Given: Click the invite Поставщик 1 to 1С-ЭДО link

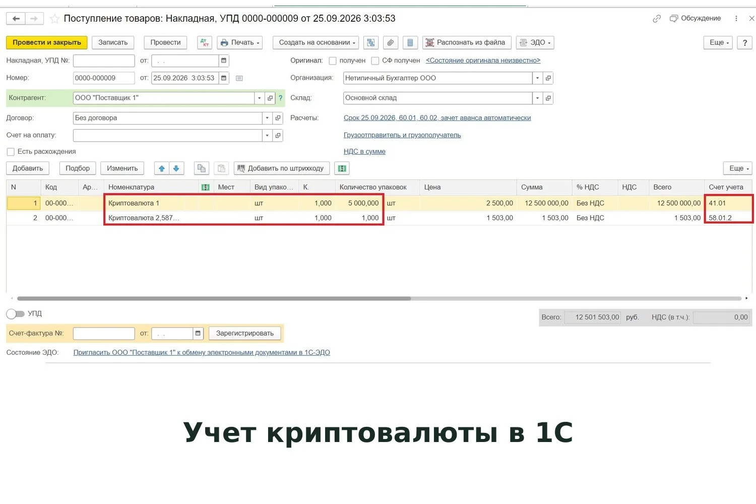Looking at the screenshot, I should tap(202, 353).
